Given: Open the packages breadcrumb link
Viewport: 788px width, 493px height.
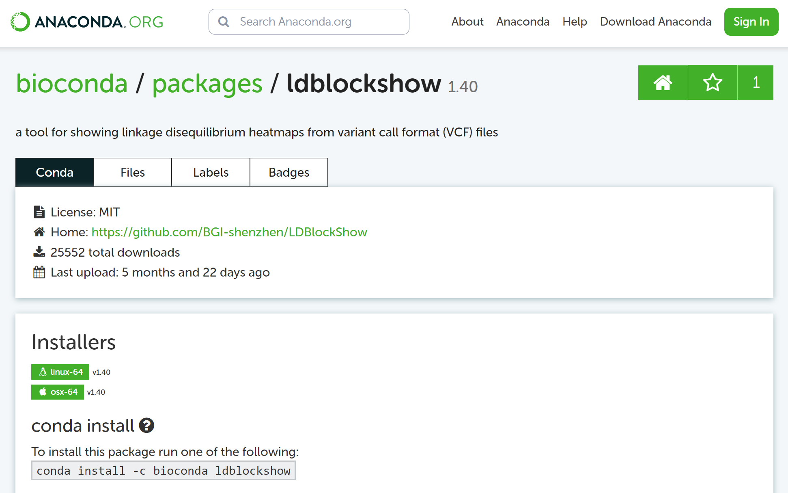Looking at the screenshot, I should tap(207, 84).
